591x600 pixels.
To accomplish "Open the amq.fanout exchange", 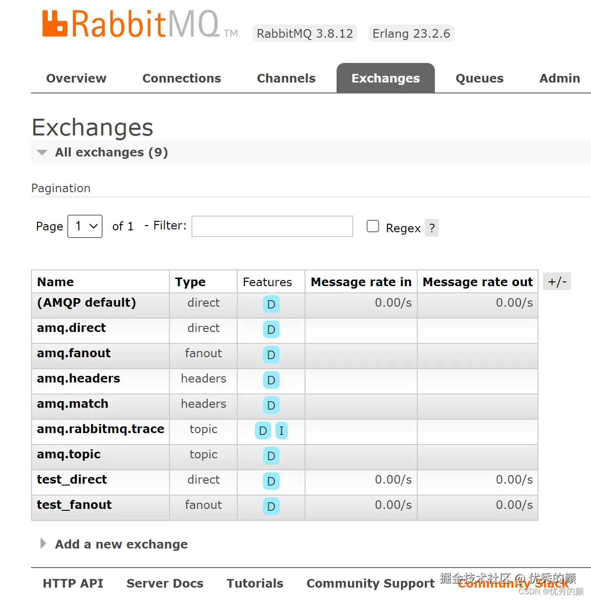I will [74, 353].
